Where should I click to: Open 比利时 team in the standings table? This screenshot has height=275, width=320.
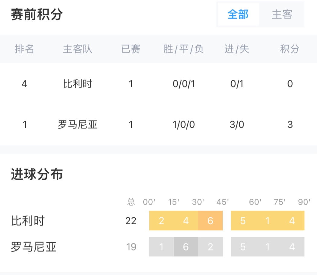tap(77, 84)
